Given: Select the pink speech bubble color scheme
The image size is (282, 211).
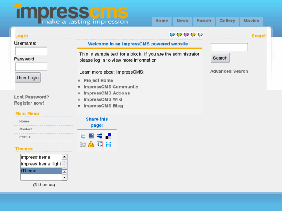Looking at the screenshot, I should [x=186, y=34].
